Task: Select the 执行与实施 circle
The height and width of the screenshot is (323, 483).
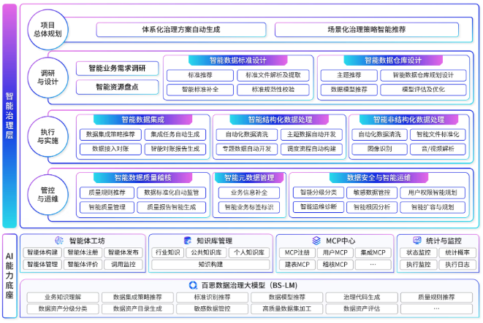Action: (47, 136)
